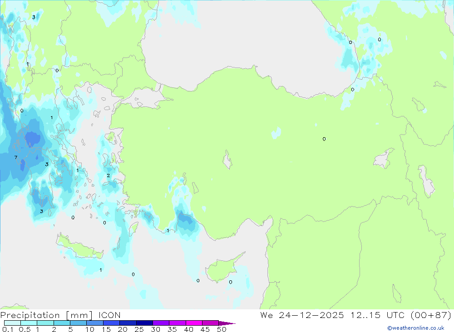Click the '40' legend scale label
Screen dimensions: 454x332
[188, 329]
